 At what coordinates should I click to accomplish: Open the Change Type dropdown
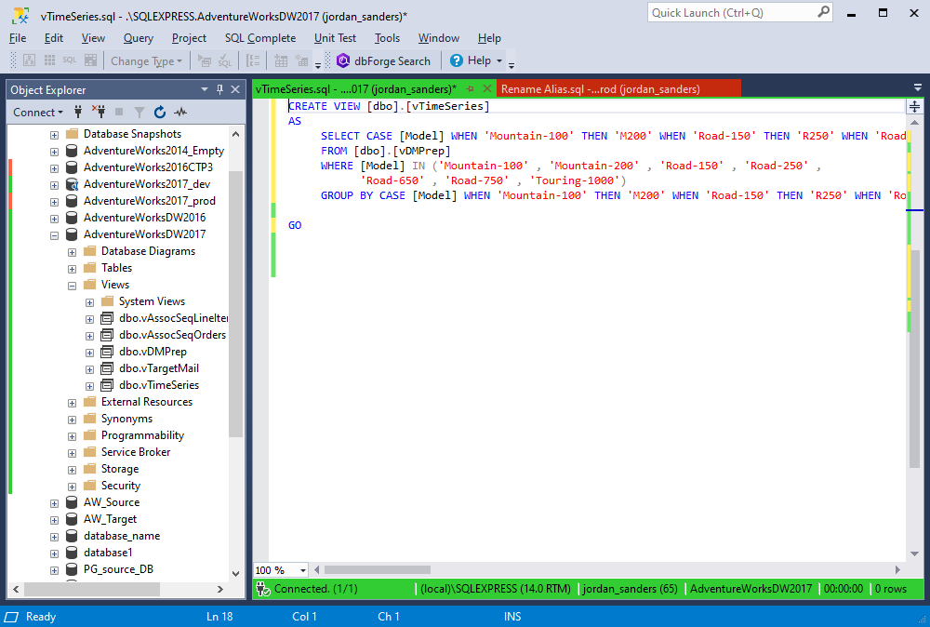click(147, 60)
